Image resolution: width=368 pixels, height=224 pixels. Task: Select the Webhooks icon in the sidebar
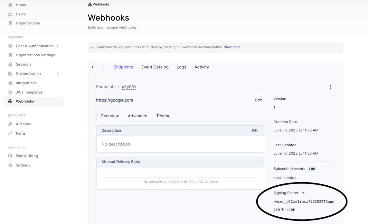click(x=10, y=101)
